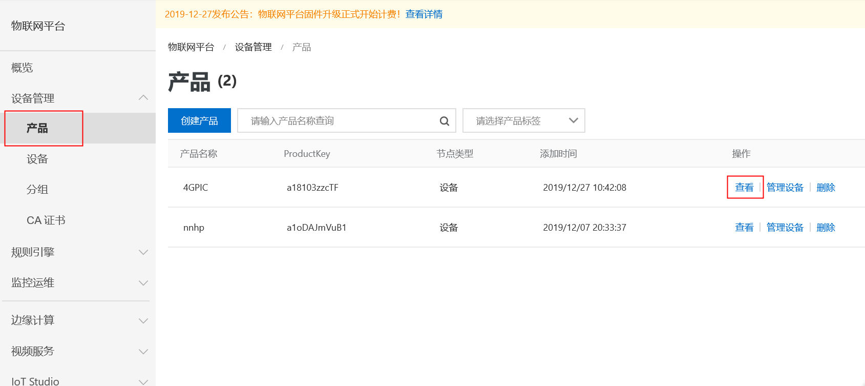Click the 操作 column header
The height and width of the screenshot is (386, 865).
[741, 154]
